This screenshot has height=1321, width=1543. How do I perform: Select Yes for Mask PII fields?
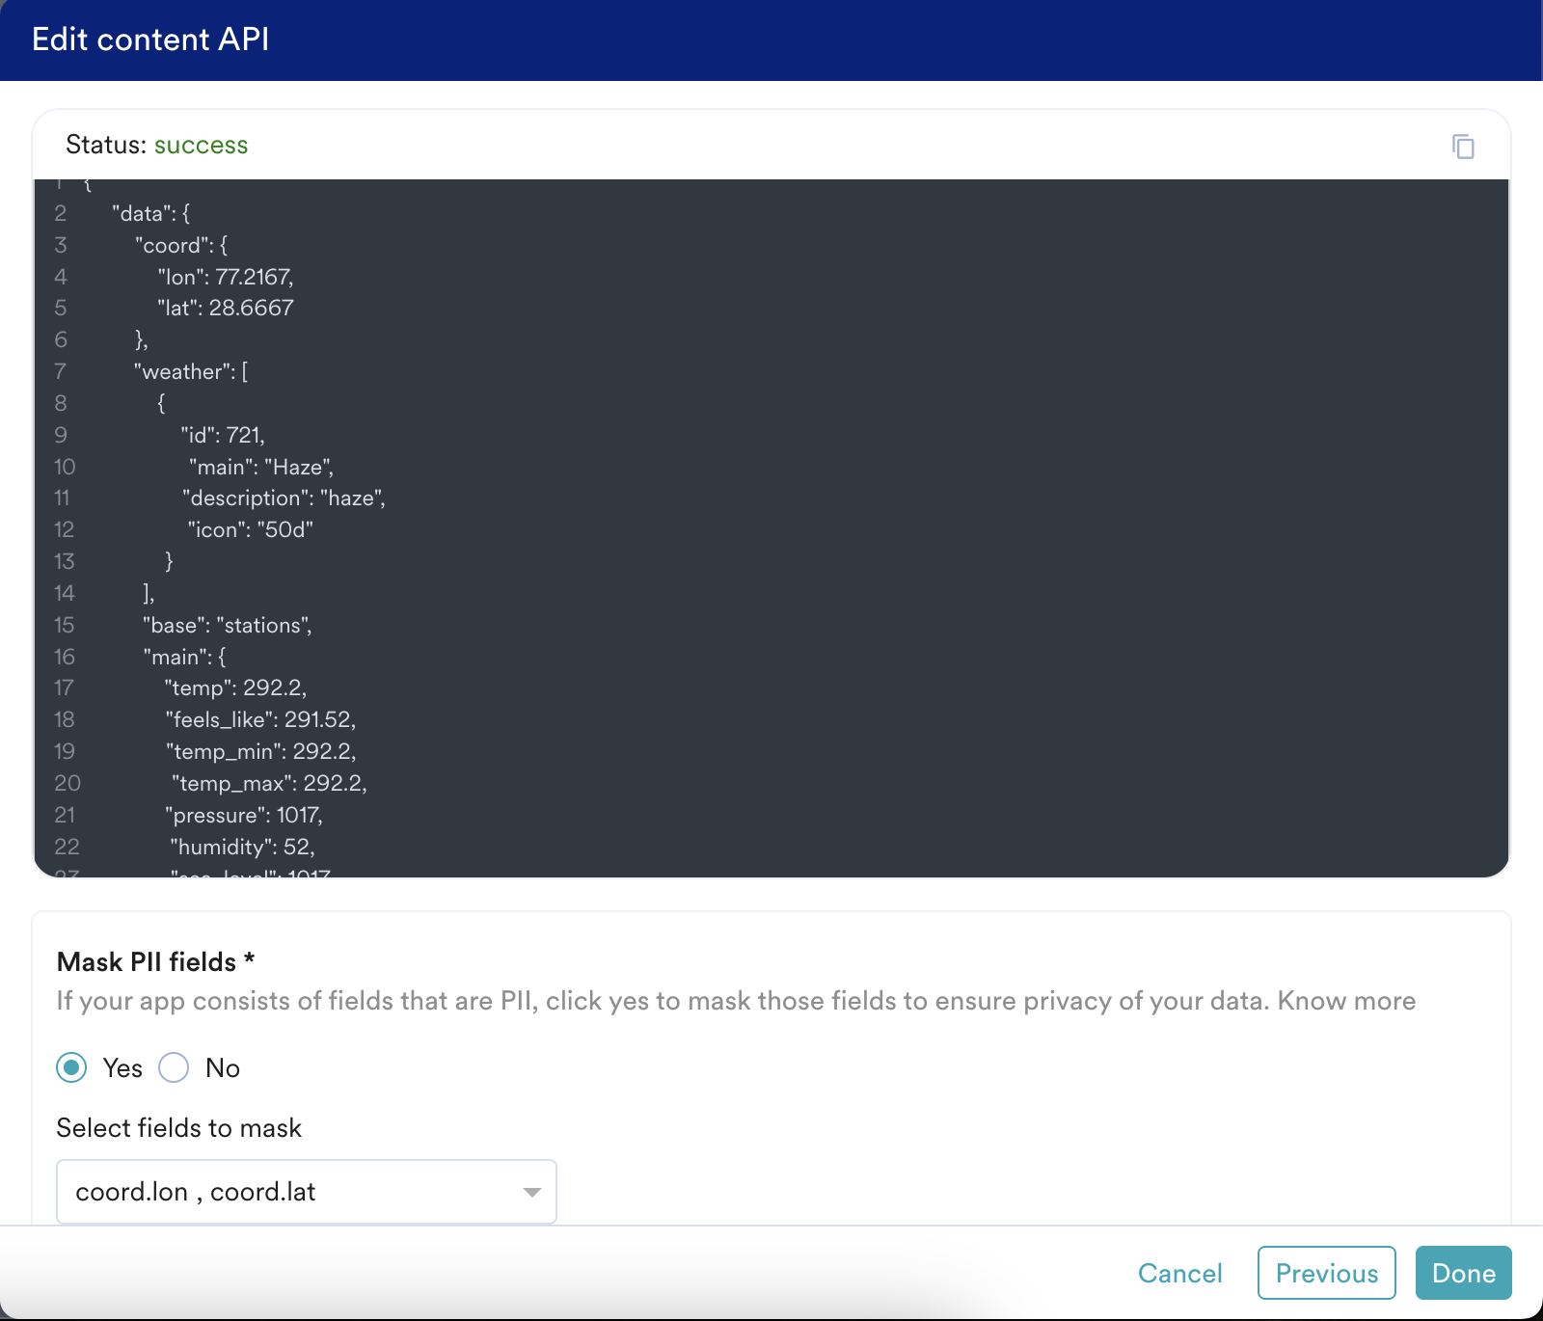pos(72,1067)
